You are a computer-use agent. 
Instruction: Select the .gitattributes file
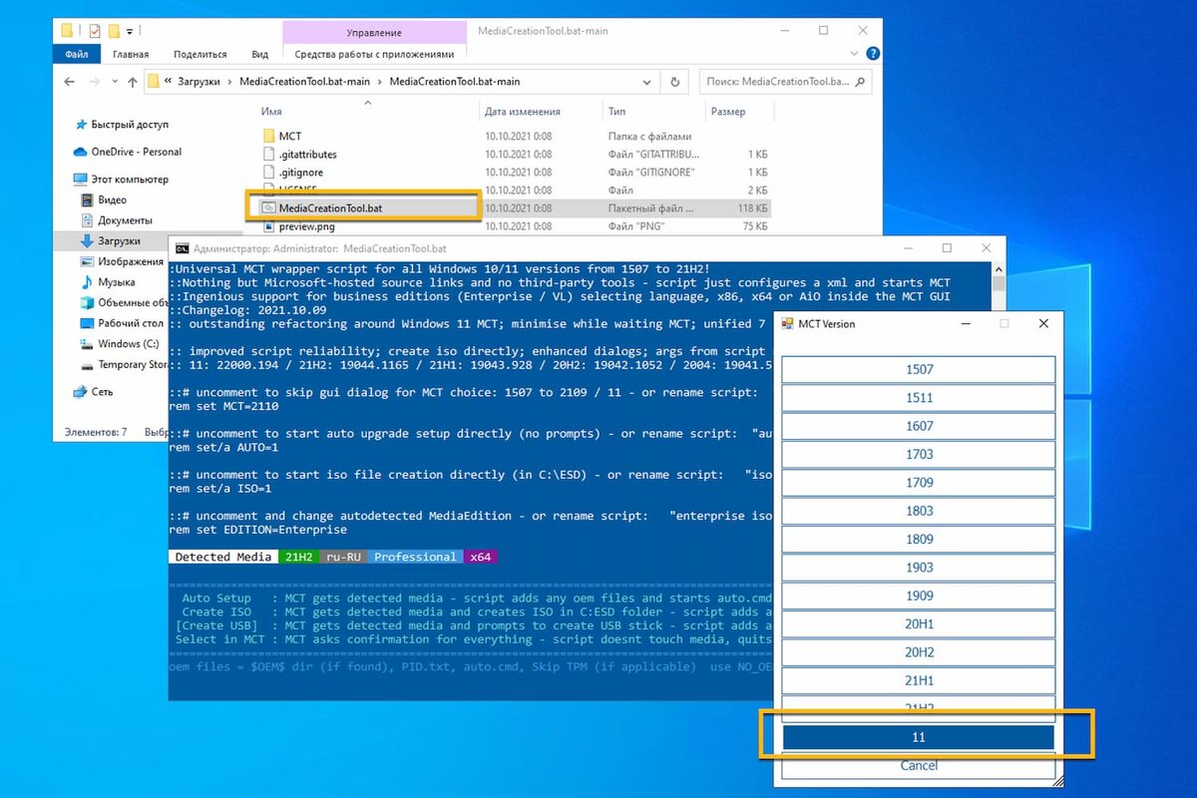(307, 155)
